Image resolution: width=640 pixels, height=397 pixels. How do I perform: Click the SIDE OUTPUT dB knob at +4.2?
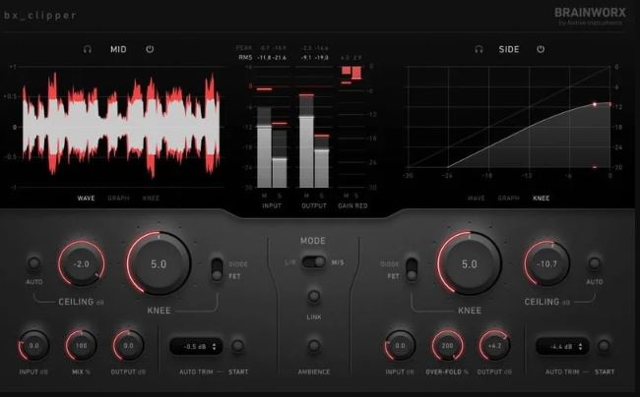pyautogui.click(x=494, y=346)
